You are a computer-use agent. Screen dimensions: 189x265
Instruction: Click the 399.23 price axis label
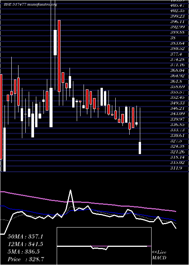coord(177,17)
